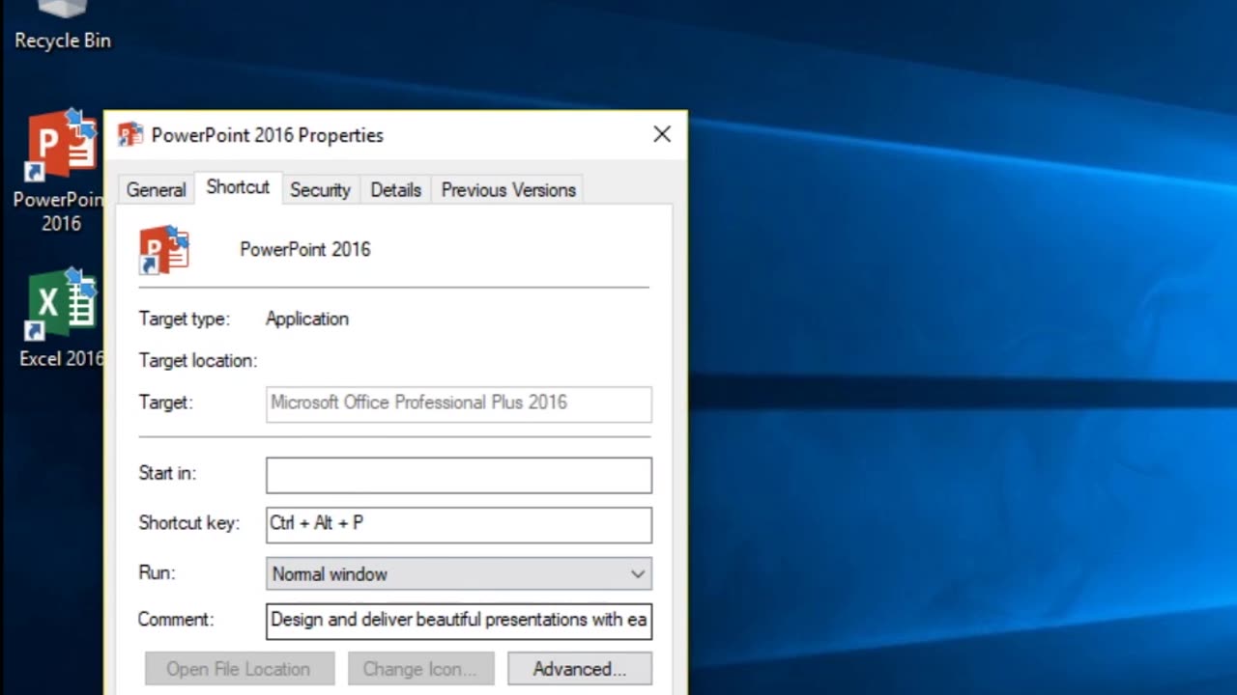This screenshot has width=1237, height=695.
Task: Open the Previous Versions tab
Action: tap(508, 190)
